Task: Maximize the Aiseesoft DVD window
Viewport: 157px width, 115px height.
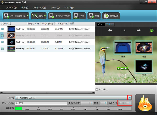Action: tap(146, 2)
